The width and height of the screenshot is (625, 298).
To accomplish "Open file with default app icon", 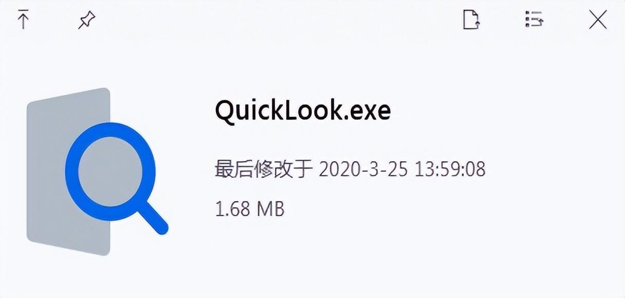I will (x=471, y=21).
